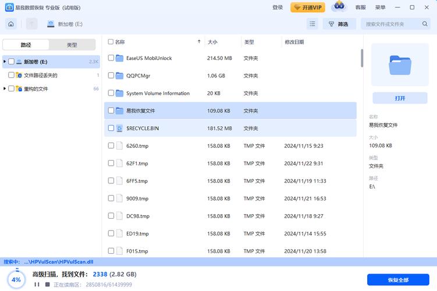Viewport: 437px width, 291px height.
Task: Click the 恢复全部 button
Action: (397, 279)
